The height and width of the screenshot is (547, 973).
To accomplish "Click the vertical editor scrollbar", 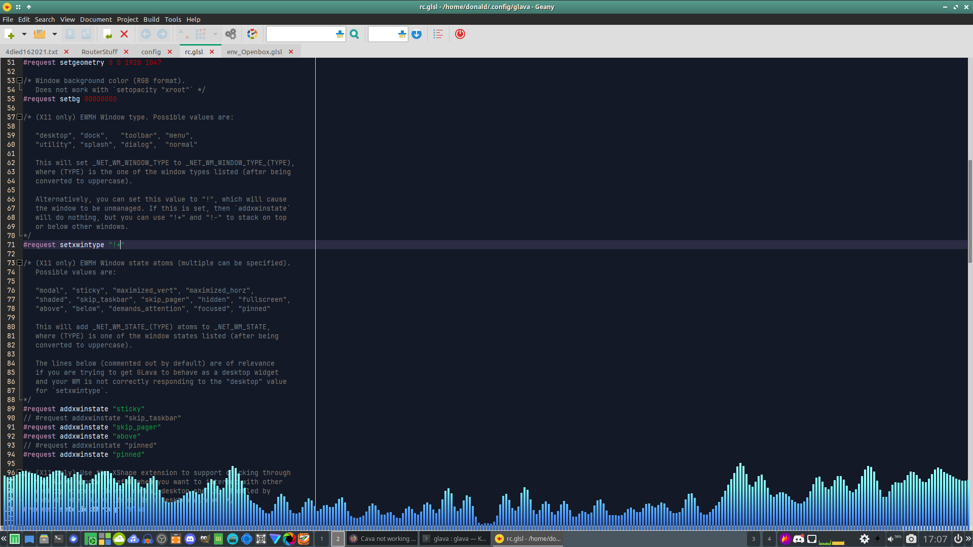I will coord(969,211).
